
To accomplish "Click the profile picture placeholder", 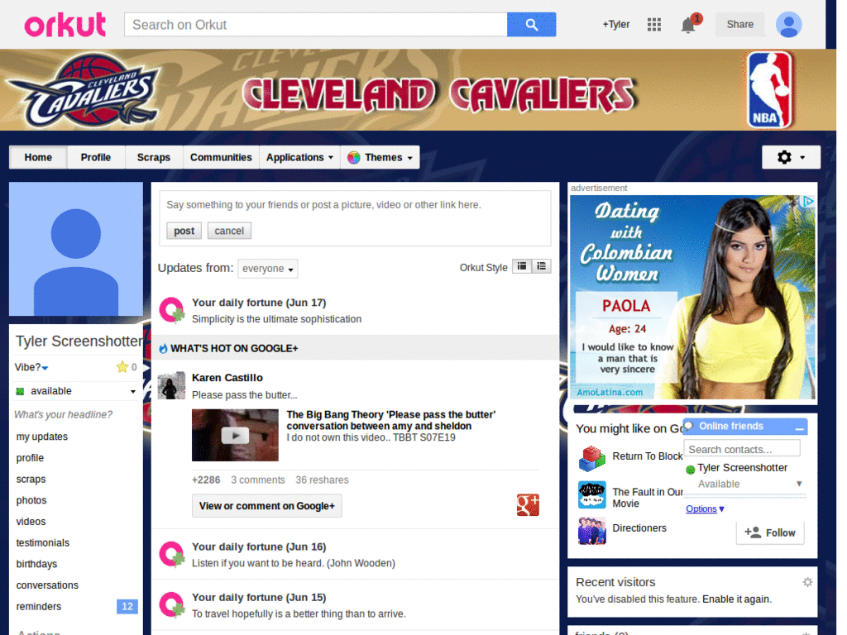I will pyautogui.click(x=75, y=249).
